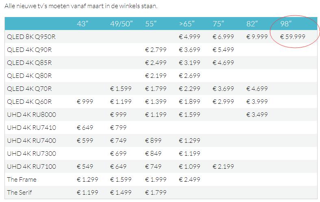This screenshot has height=202, width=320.
Task: Select the €3.499 price for UHD 4K RU8000
Action: [257, 114]
